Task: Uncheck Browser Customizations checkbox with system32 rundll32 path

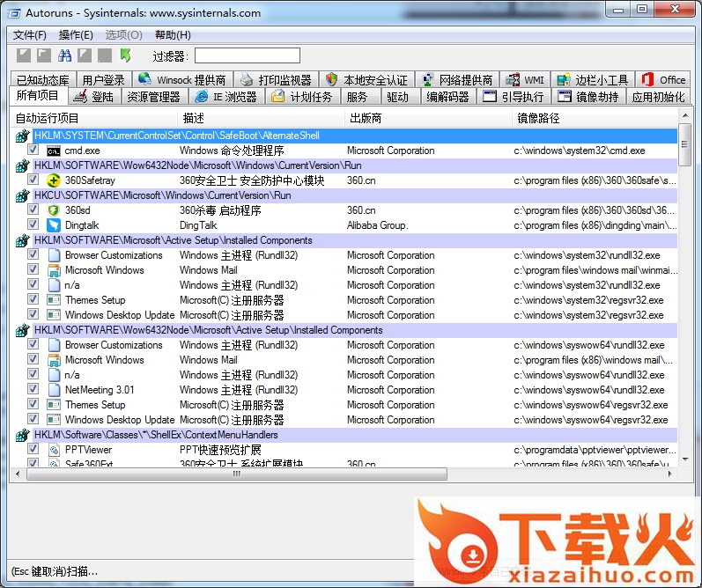Action: [x=33, y=254]
